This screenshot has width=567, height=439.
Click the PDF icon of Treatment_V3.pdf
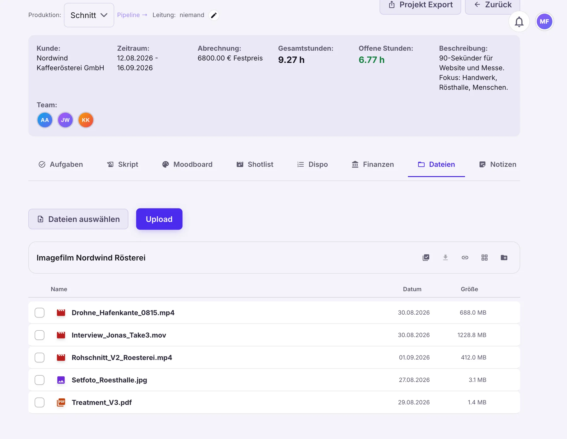(61, 402)
